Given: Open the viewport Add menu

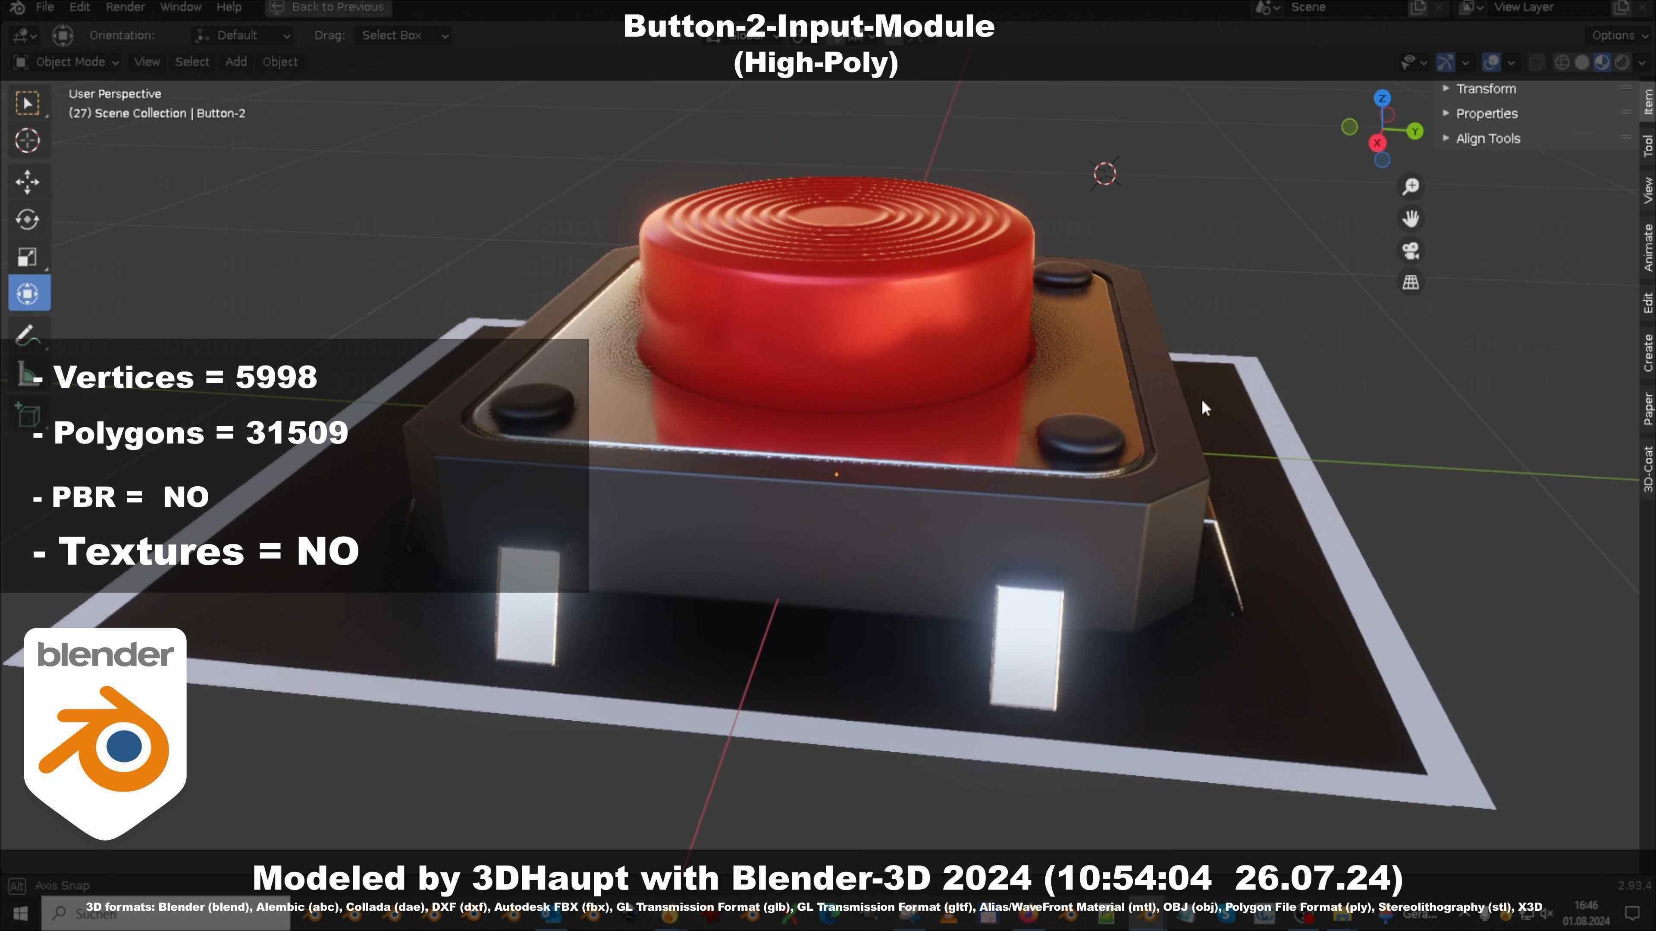Looking at the screenshot, I should [x=236, y=62].
